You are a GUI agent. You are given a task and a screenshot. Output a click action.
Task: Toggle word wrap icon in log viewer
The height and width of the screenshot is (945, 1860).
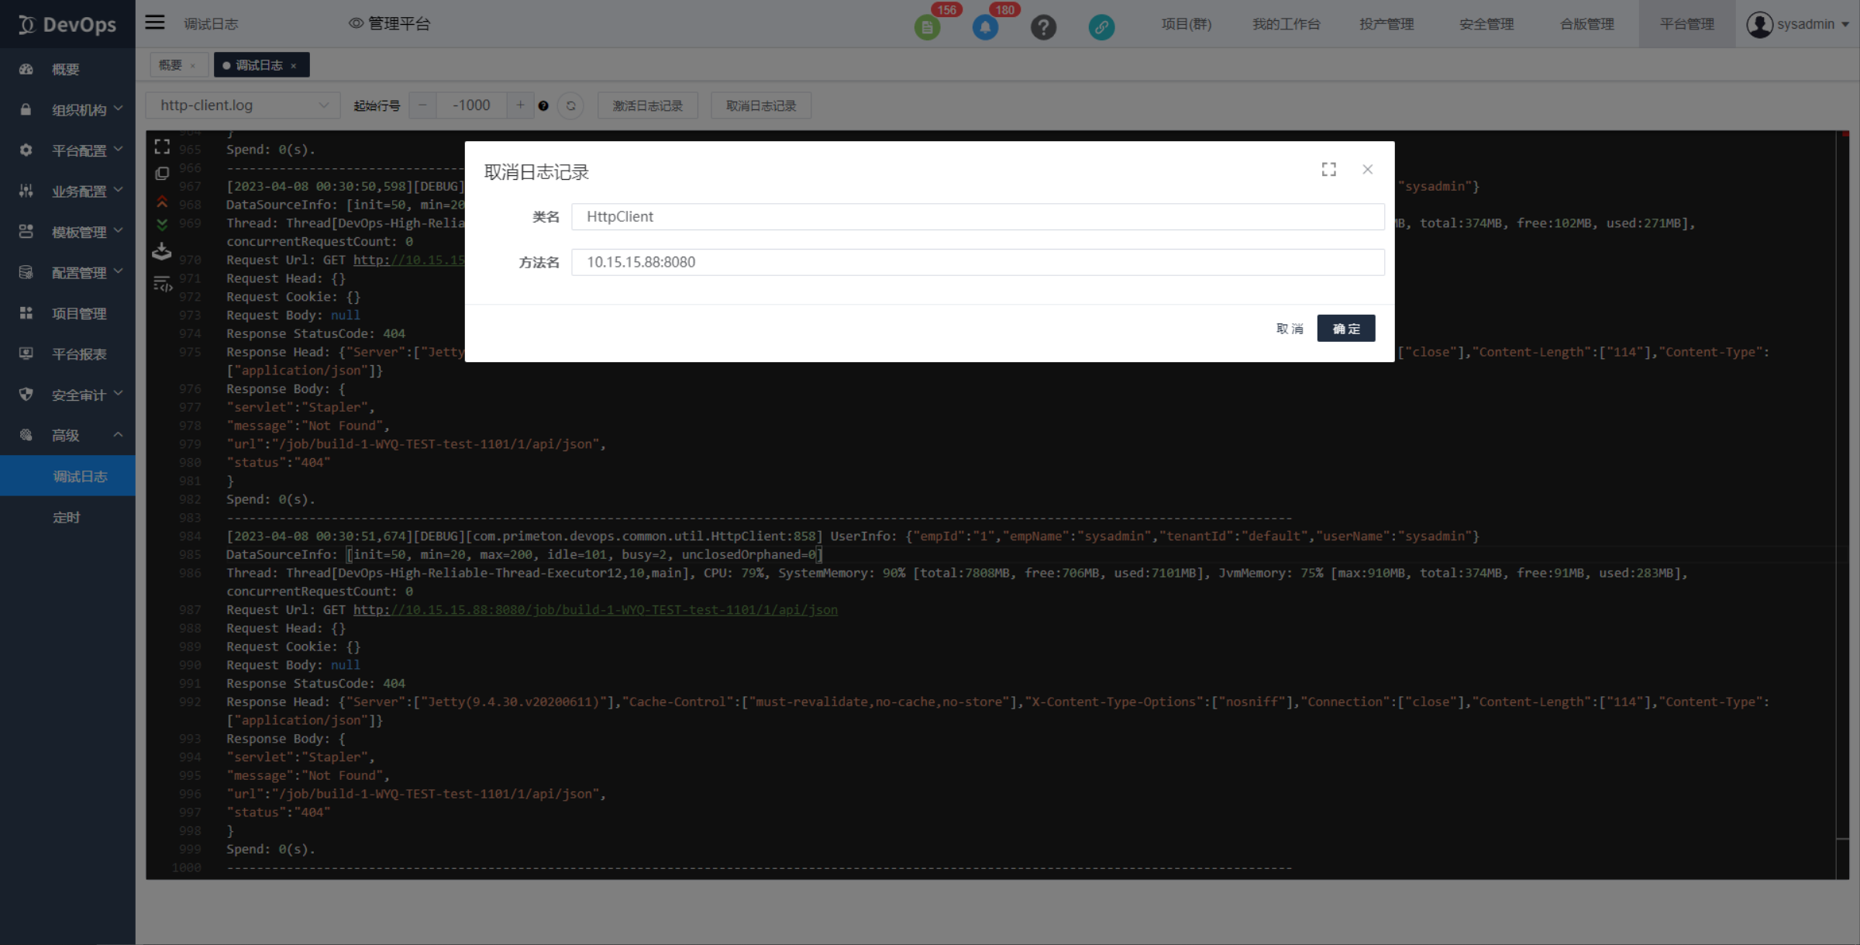tap(162, 285)
